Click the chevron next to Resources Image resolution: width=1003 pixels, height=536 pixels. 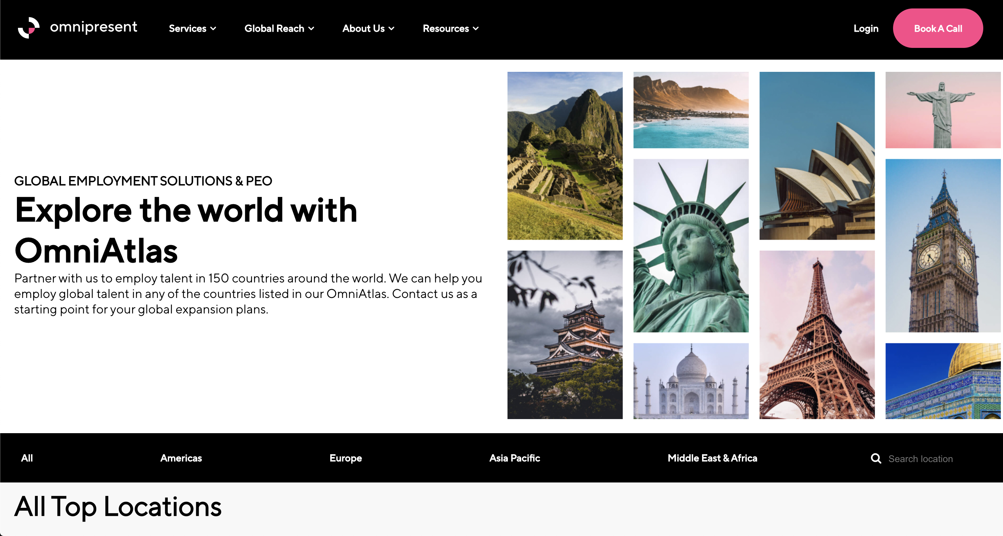pyautogui.click(x=475, y=29)
